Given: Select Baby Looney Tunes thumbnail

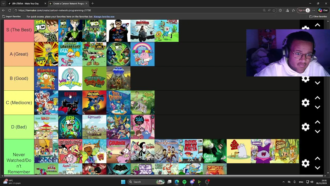Looking at the screenshot, I should pos(70,78).
